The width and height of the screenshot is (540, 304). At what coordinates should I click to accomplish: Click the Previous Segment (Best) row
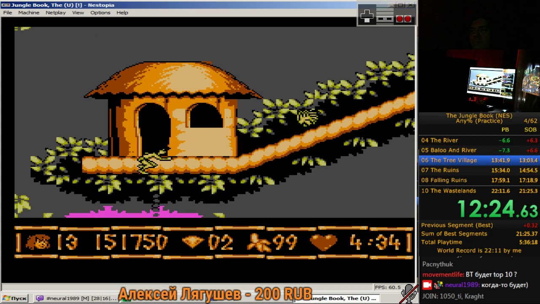[479, 225]
